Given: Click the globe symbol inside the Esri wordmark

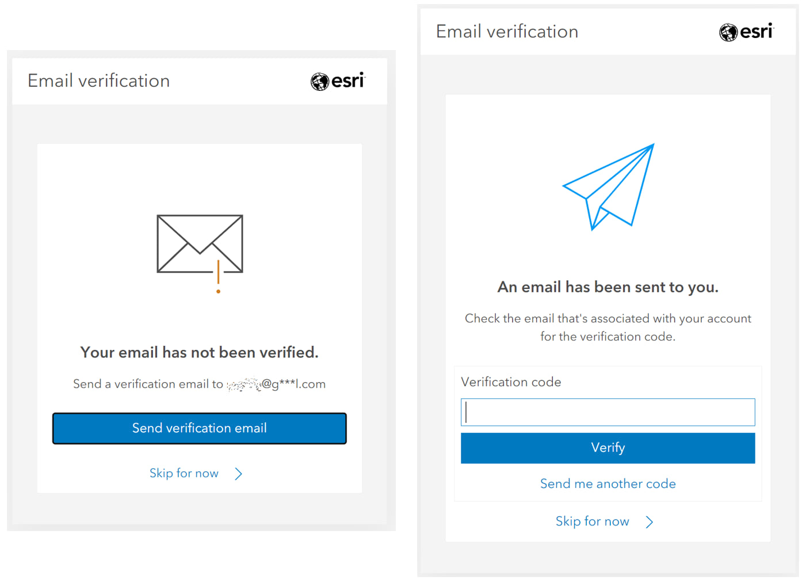Looking at the screenshot, I should point(319,81).
